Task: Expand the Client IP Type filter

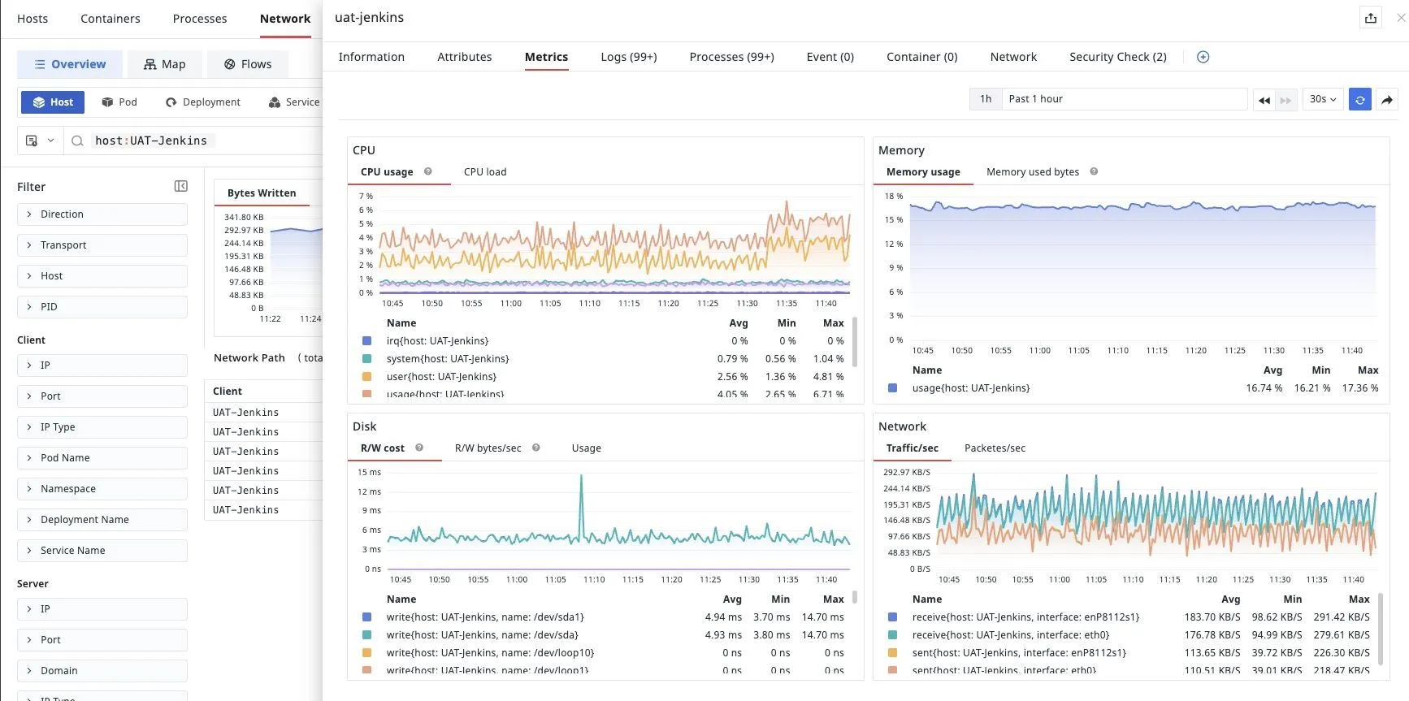Action: click(102, 427)
